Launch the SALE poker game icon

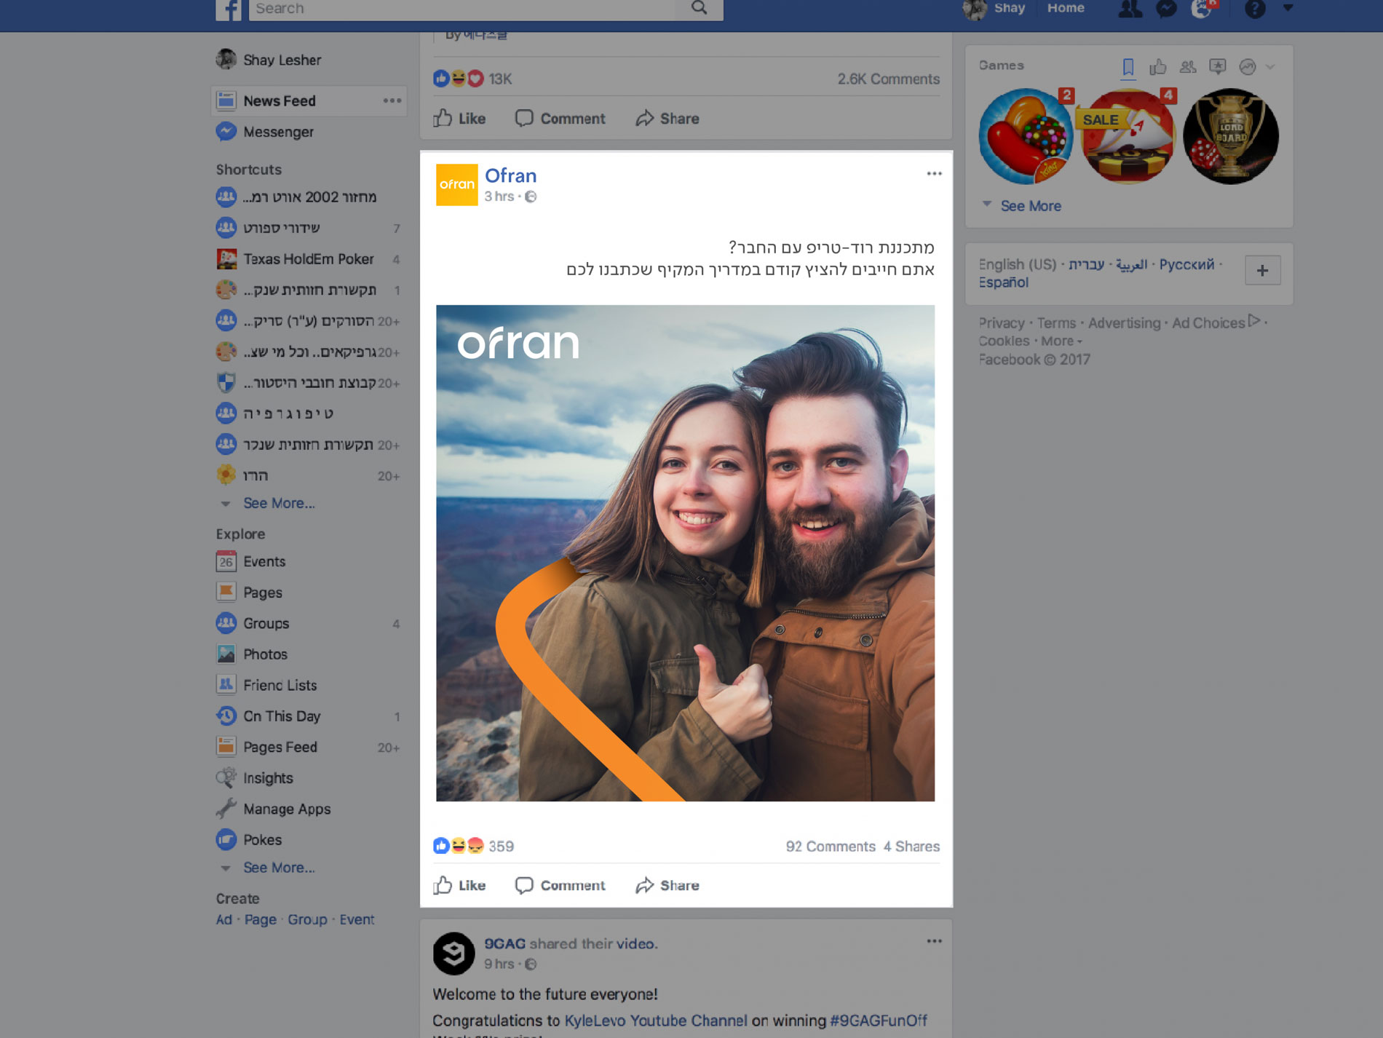(1128, 136)
